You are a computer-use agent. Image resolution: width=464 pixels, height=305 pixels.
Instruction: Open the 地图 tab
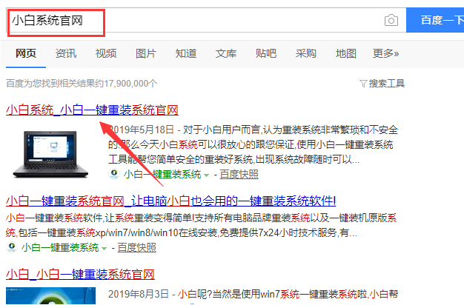345,53
